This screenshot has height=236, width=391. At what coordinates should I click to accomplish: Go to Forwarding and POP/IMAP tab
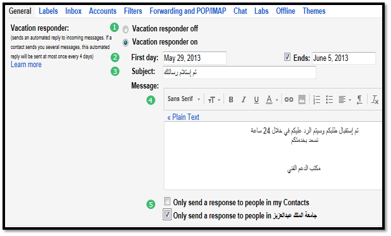point(188,11)
